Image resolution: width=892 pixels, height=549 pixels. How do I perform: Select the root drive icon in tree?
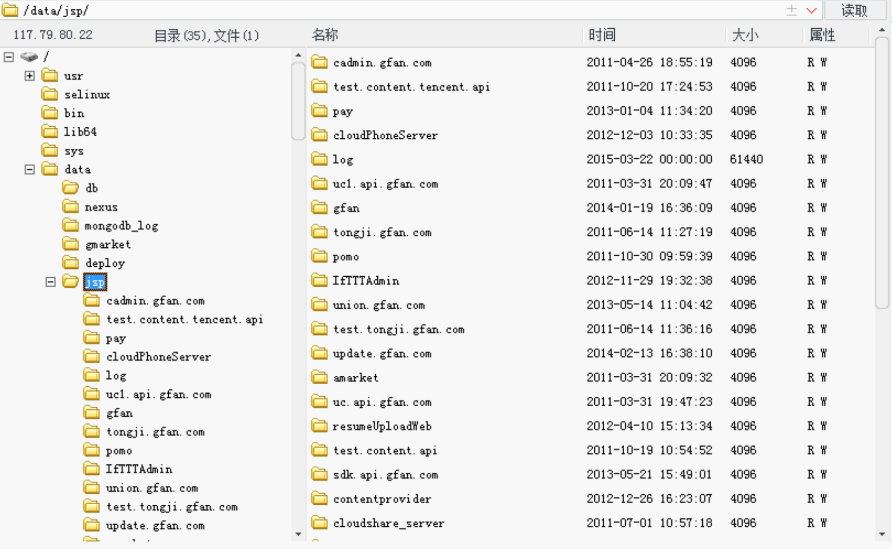29,56
